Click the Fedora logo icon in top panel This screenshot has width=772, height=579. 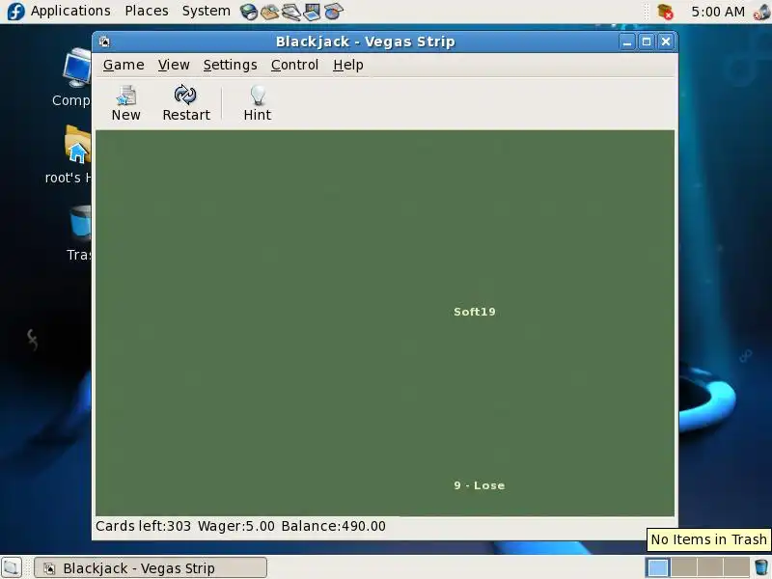[x=15, y=12]
